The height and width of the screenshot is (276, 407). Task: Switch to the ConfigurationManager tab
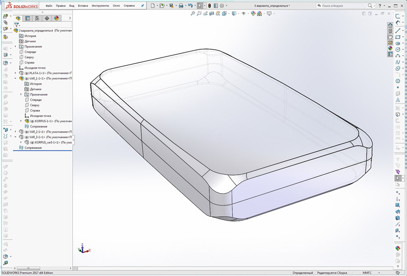(37, 17)
